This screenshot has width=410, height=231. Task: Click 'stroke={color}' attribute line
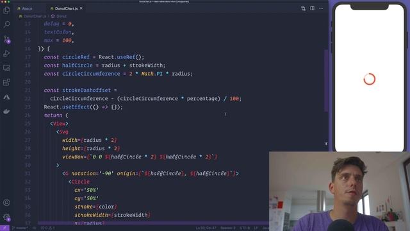pyautogui.click(x=95, y=207)
